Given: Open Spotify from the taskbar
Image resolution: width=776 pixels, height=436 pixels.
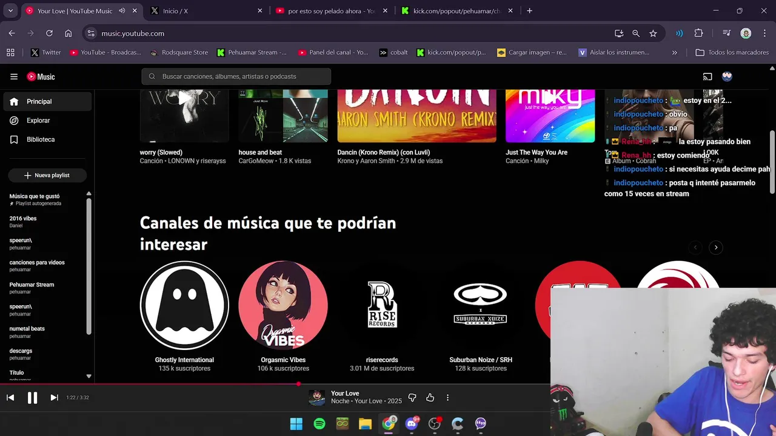Looking at the screenshot, I should tap(319, 423).
